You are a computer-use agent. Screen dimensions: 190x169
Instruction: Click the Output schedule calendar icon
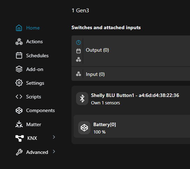[x=79, y=51]
